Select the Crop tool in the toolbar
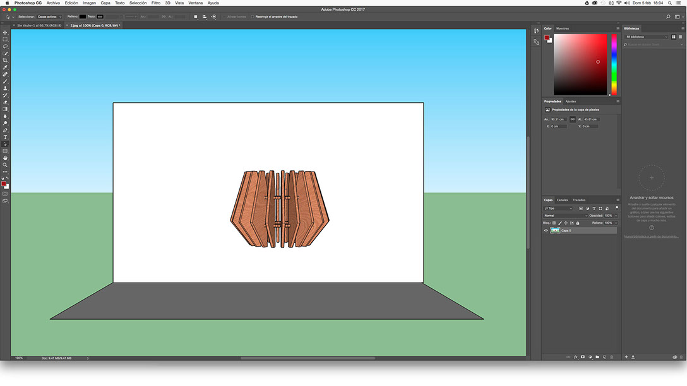This screenshot has height=386, width=687. (5, 61)
